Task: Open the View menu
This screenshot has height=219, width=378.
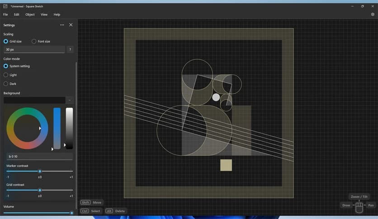Action: (44, 14)
